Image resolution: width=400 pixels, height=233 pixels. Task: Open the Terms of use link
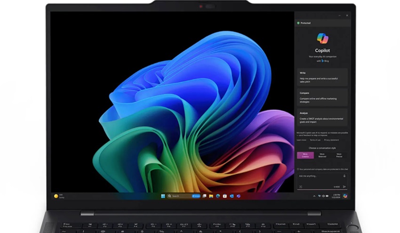click(315, 140)
